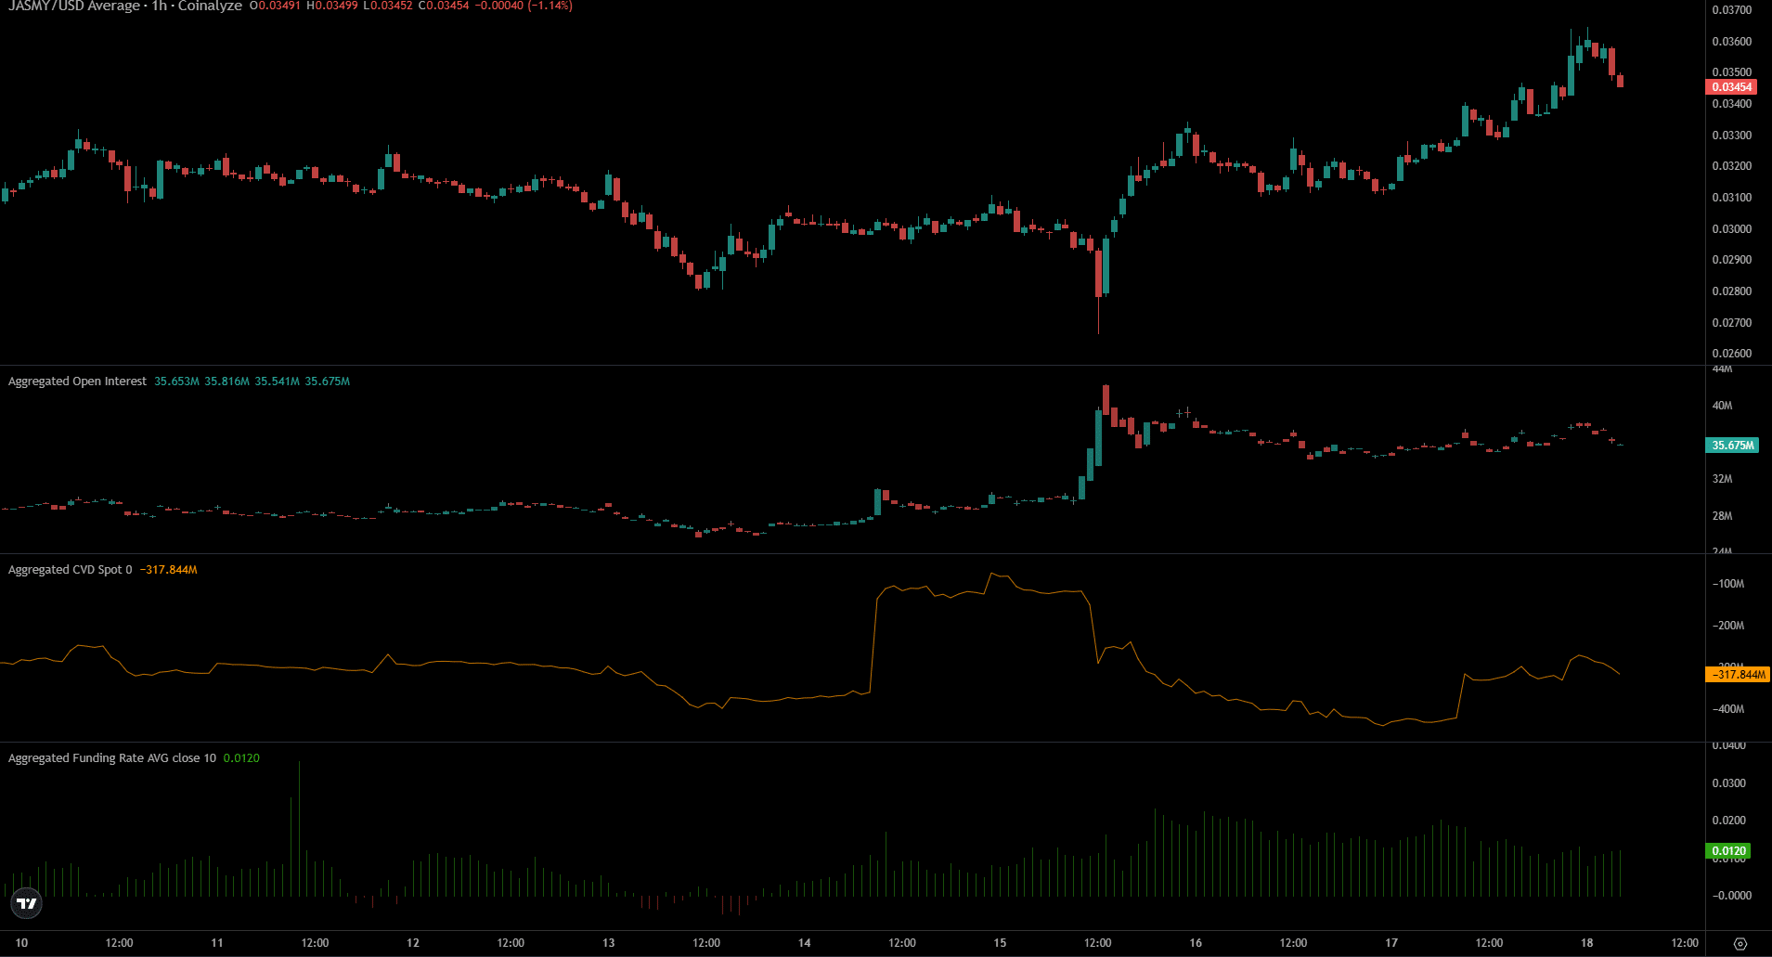Click the 0.03000 price scale label
This screenshot has width=1772, height=957.
point(1731,229)
